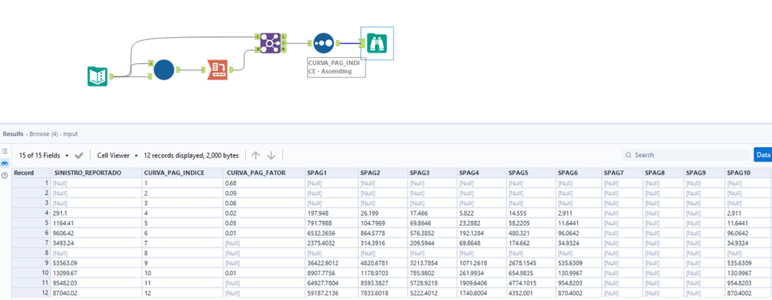
Task: Click the SPAG10 column header
Action: pos(748,173)
